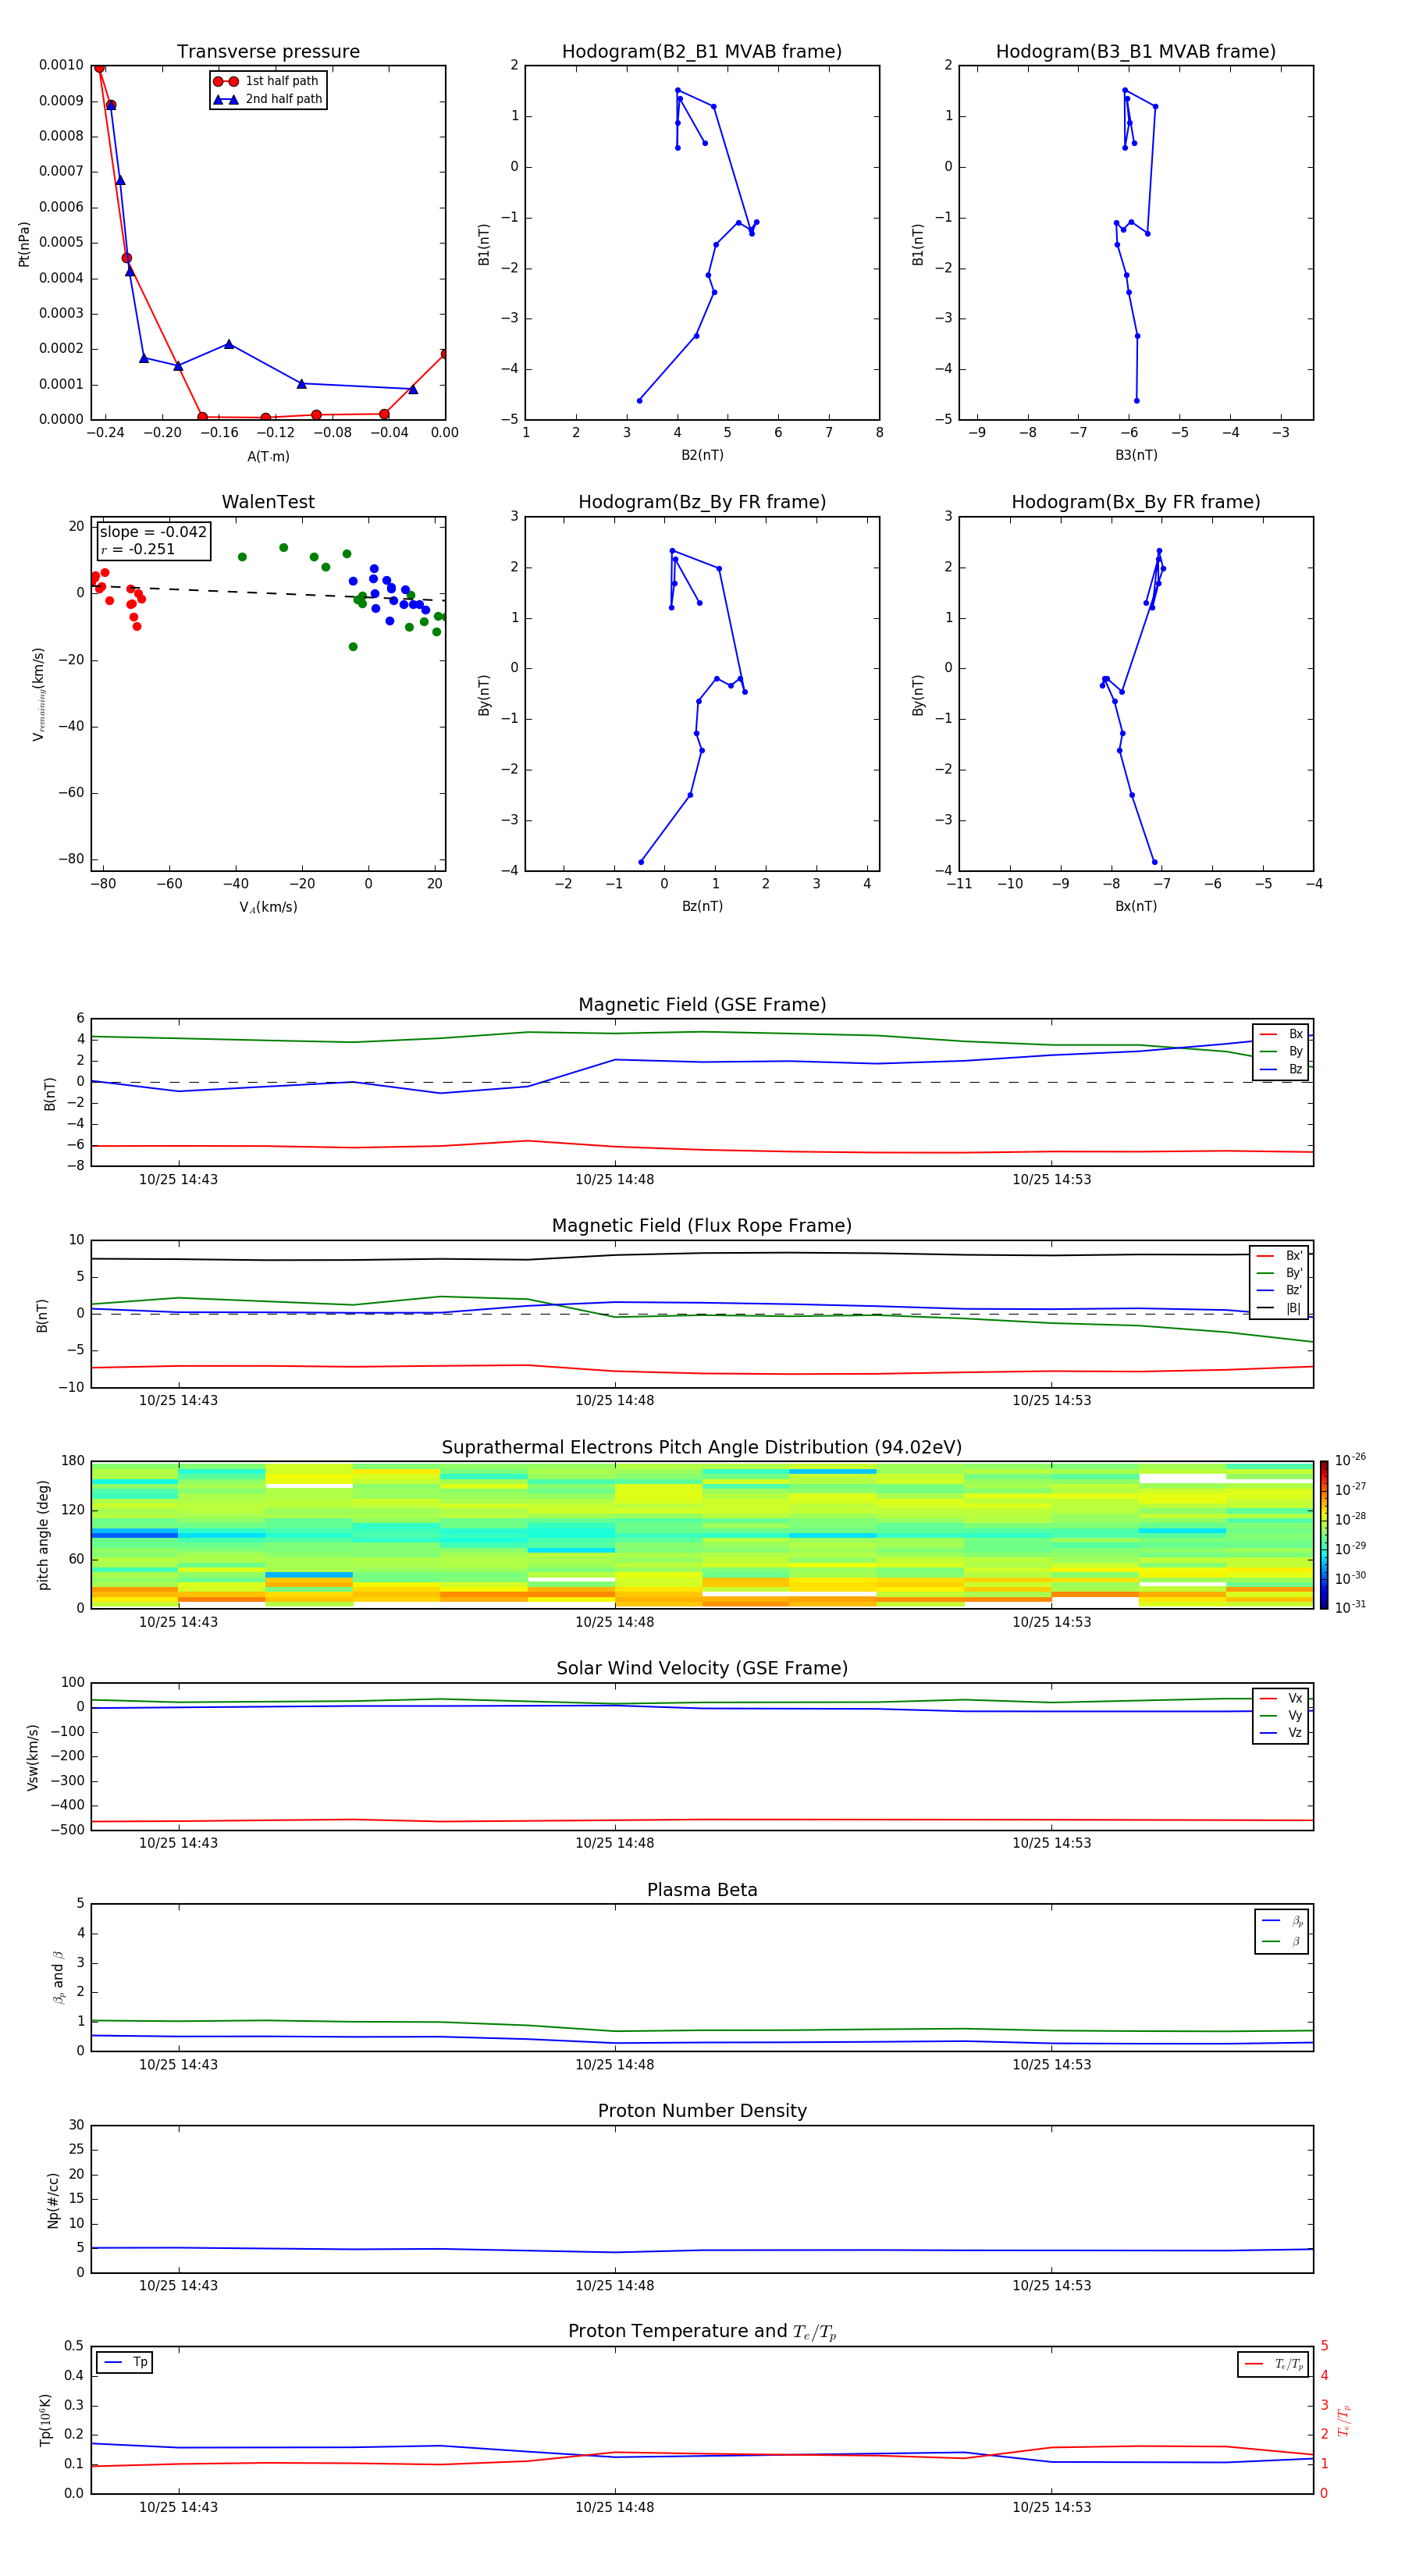Click the 'VA(km/s)' x-axis label
The image size is (1405, 2576).
[268, 907]
